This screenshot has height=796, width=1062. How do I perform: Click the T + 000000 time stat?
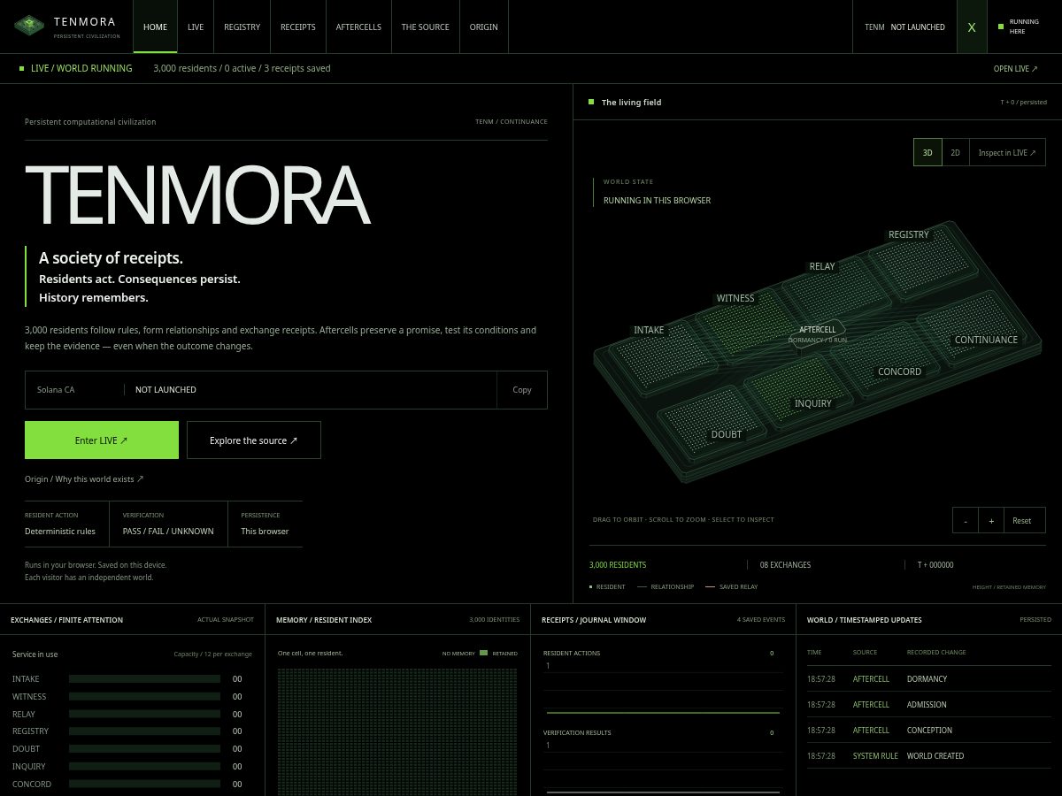pyautogui.click(x=935, y=565)
